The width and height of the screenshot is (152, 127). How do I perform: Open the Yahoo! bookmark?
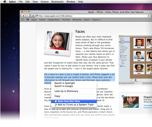pyautogui.click(x=42, y=20)
